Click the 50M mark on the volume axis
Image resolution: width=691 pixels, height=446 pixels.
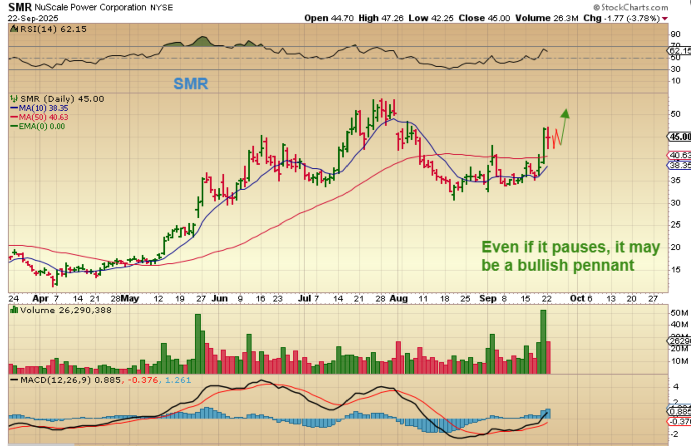click(x=679, y=313)
